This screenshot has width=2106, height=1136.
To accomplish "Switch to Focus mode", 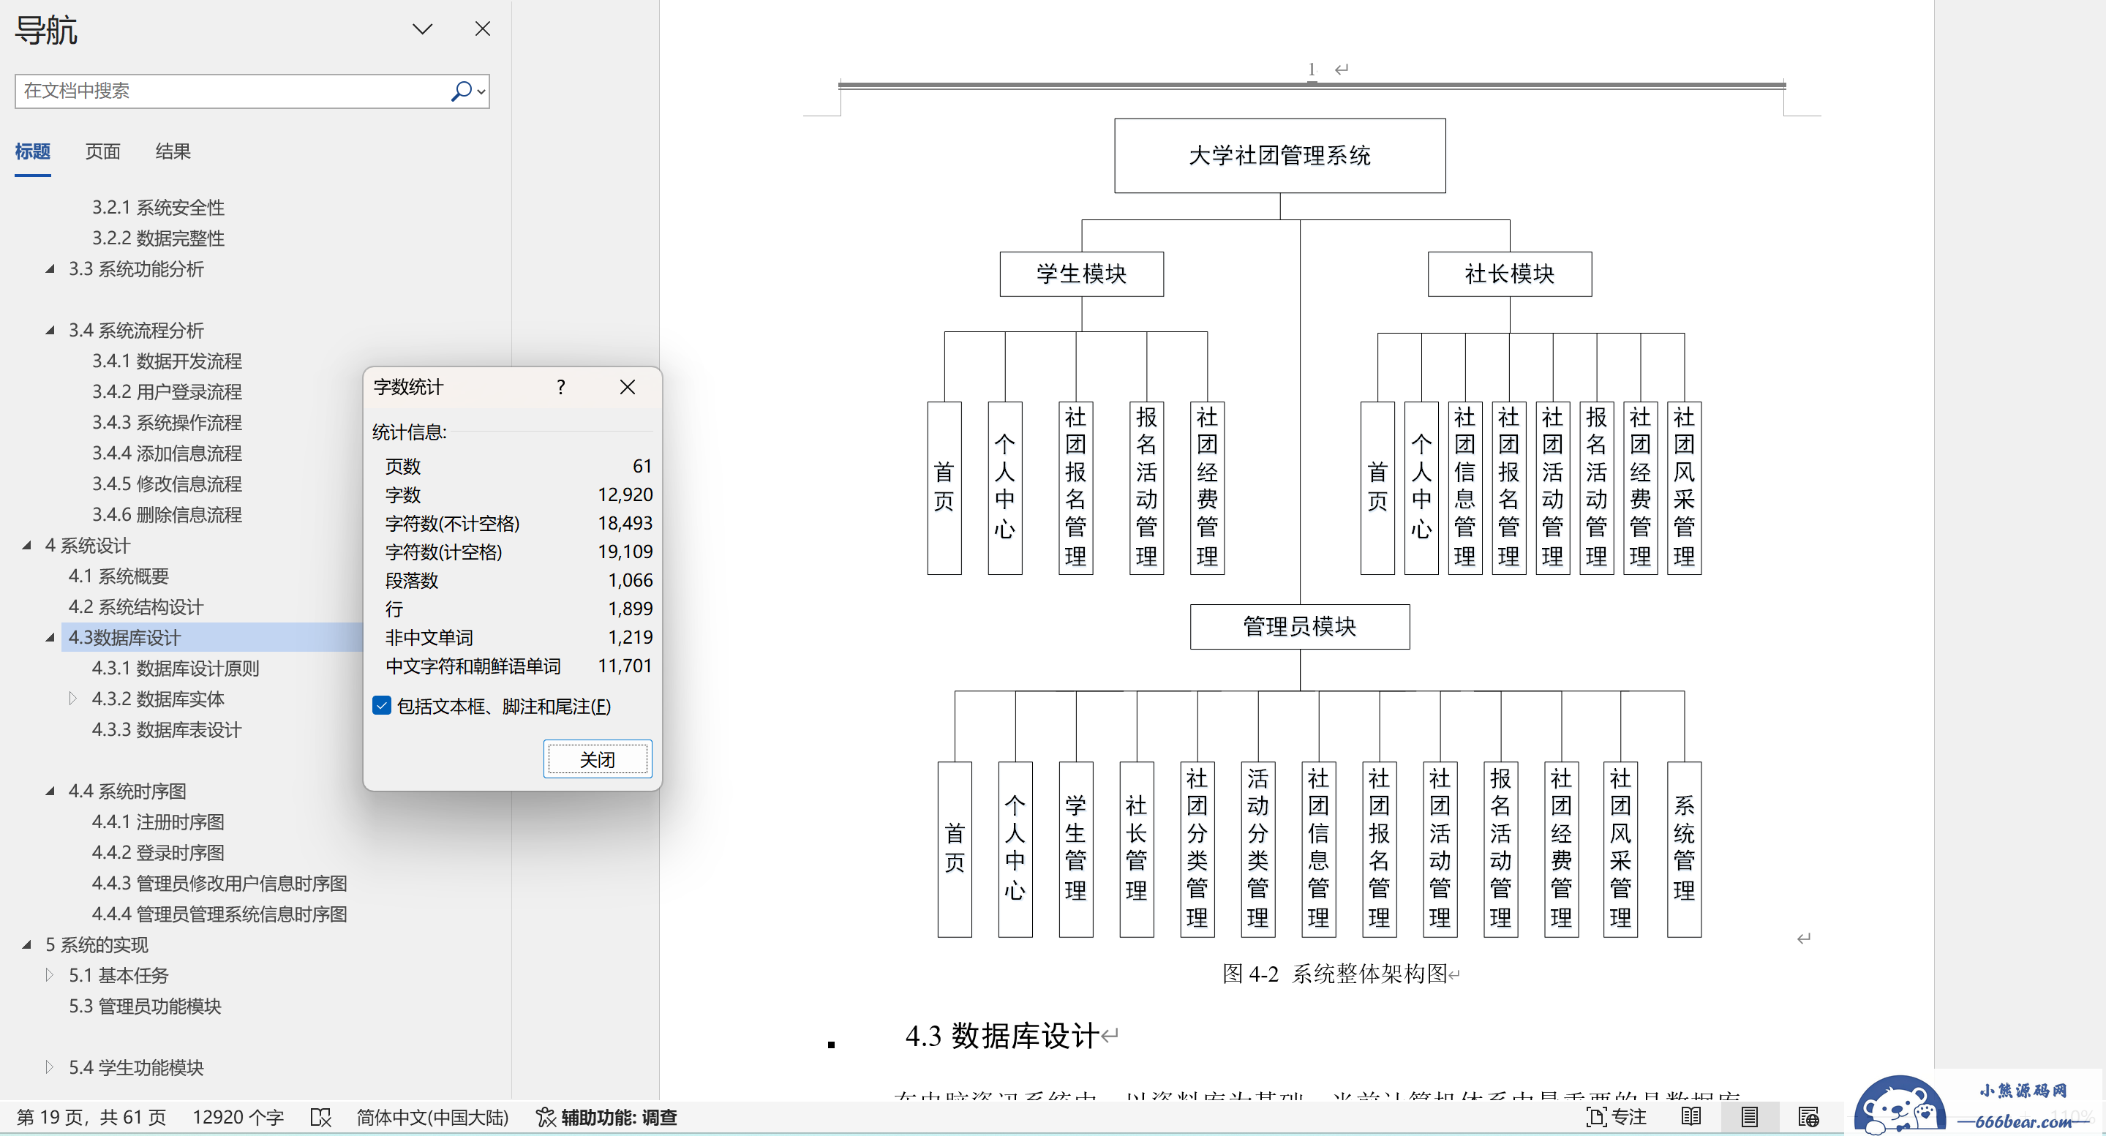I will click(1614, 1116).
